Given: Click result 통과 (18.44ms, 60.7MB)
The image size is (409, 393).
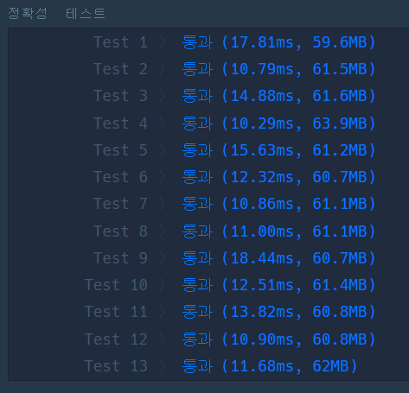Looking at the screenshot, I should (278, 258).
